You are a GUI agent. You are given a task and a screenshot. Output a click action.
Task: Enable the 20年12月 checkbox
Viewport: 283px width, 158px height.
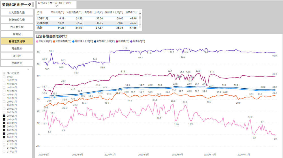[4, 141]
